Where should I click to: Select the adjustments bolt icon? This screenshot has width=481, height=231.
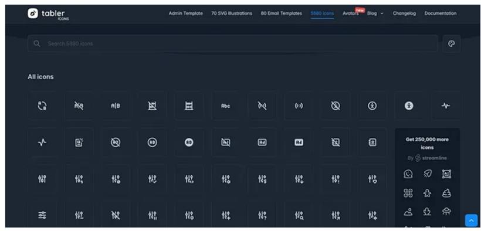tap(79, 179)
